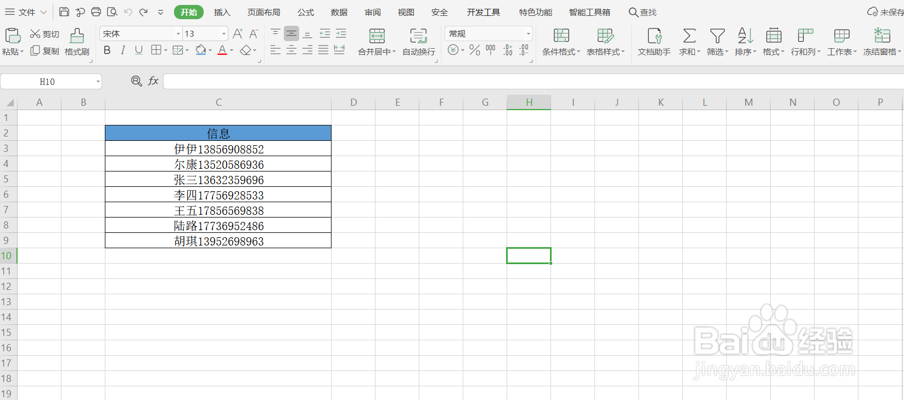The height and width of the screenshot is (400, 904).
Task: Open Rows and Columns (行和列) button
Action: click(805, 42)
